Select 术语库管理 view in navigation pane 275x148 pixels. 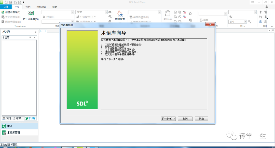(19, 132)
